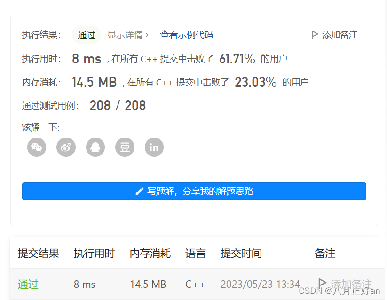The image size is (387, 300).
Task: Share via the Douban icon
Action: click(125, 147)
